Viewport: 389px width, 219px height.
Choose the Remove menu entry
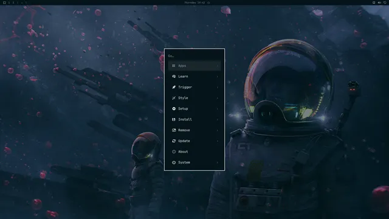click(194, 130)
